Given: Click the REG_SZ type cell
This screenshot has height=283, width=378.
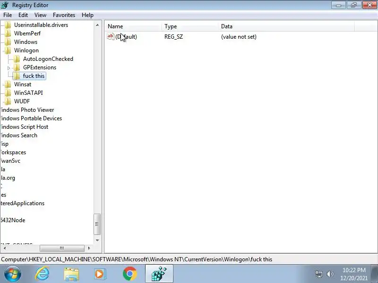Looking at the screenshot, I should (173, 37).
